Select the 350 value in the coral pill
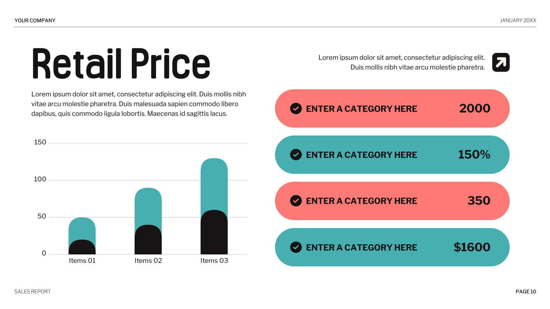The width and height of the screenshot is (550, 309). click(x=479, y=201)
